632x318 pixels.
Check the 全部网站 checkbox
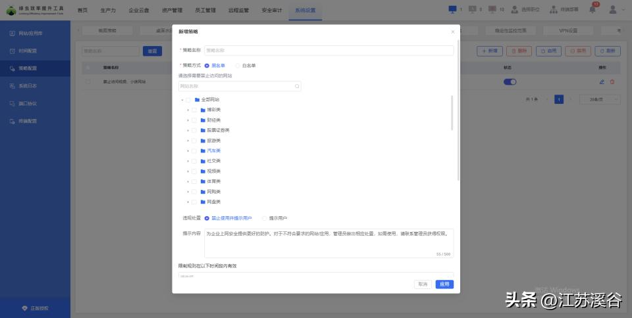188,100
